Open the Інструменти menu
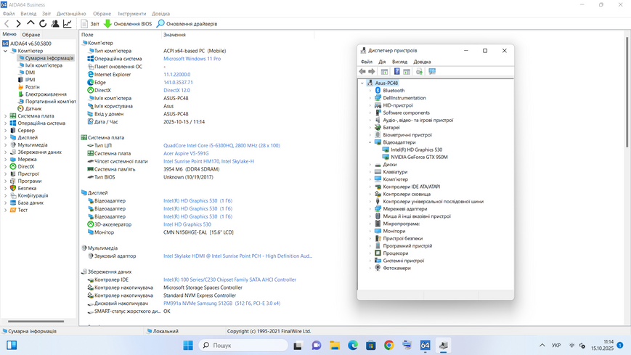Screen dimensions: 631x355 (132, 14)
